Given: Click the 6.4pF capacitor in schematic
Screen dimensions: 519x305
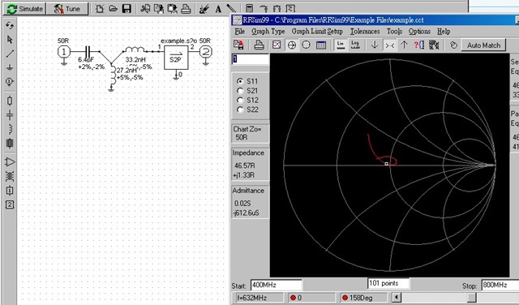Looking at the screenshot, I should [88, 52].
